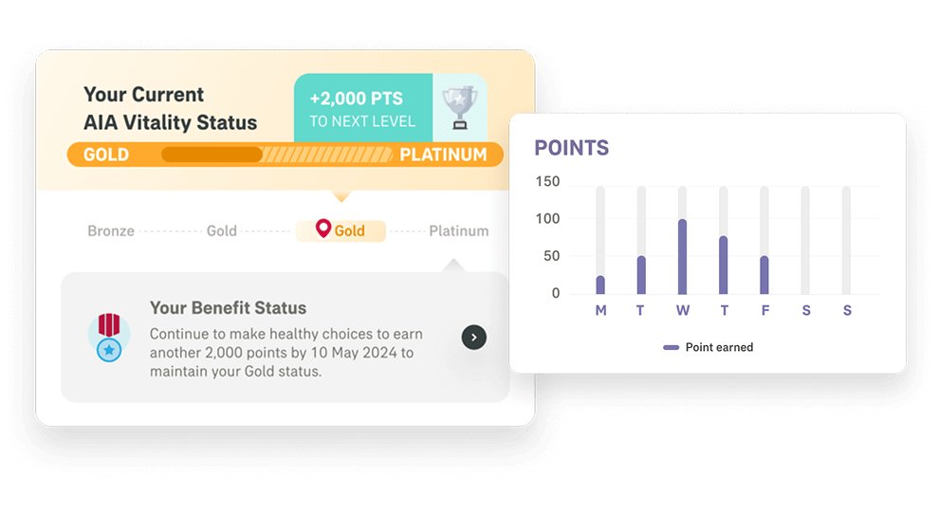This screenshot has width=939, height=512.
Task: Select the Platinum status level
Action: point(458,230)
